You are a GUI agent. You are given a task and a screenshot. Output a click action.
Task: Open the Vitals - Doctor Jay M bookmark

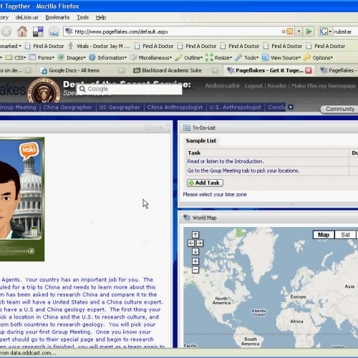click(99, 46)
